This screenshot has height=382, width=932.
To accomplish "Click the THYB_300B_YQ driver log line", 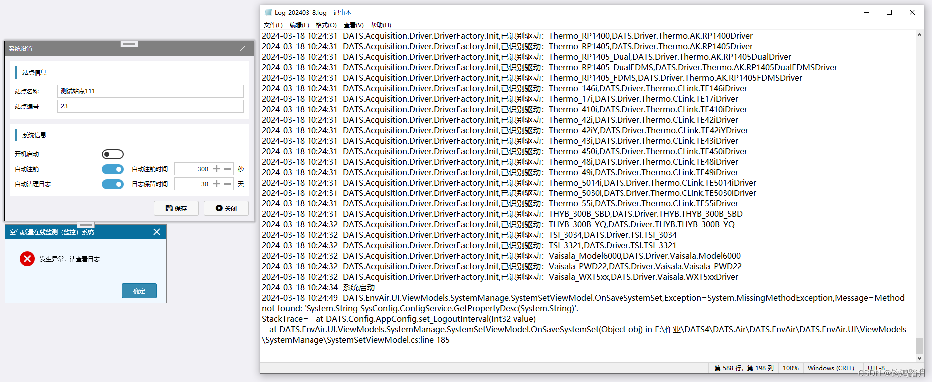I will pyautogui.click(x=498, y=224).
